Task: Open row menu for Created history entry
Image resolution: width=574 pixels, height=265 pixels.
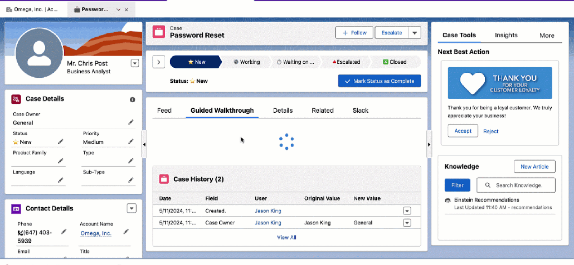Action: (407, 211)
